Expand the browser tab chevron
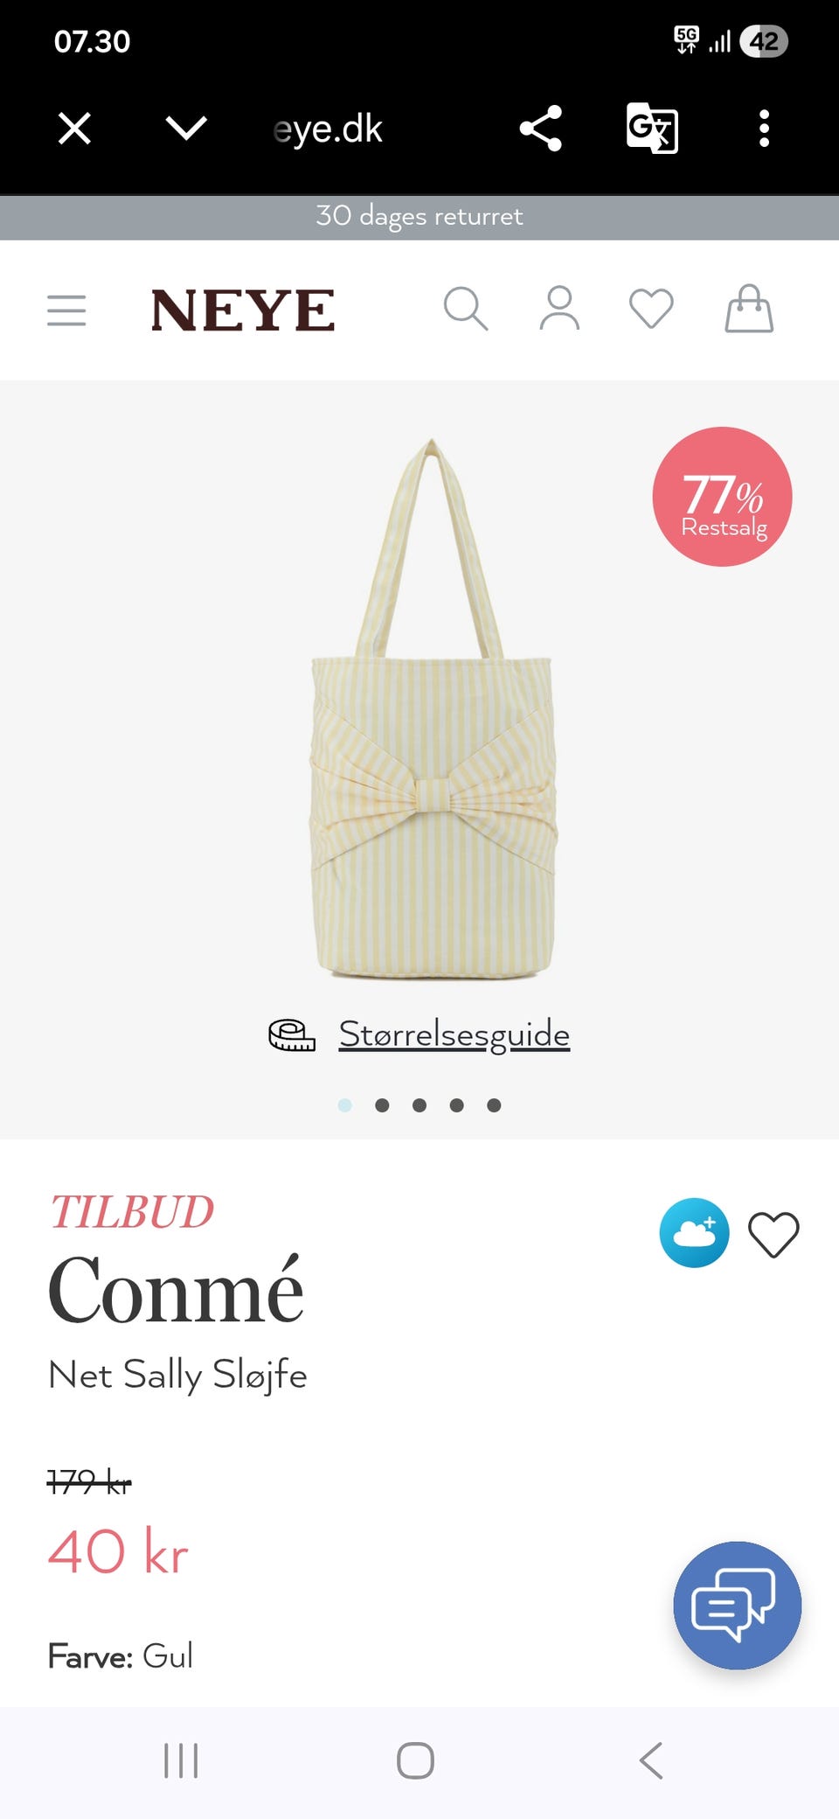This screenshot has width=839, height=1819. pos(186,129)
